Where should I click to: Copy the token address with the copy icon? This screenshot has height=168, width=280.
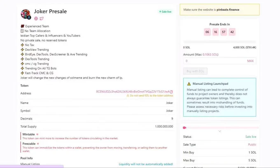(x=171, y=92)
